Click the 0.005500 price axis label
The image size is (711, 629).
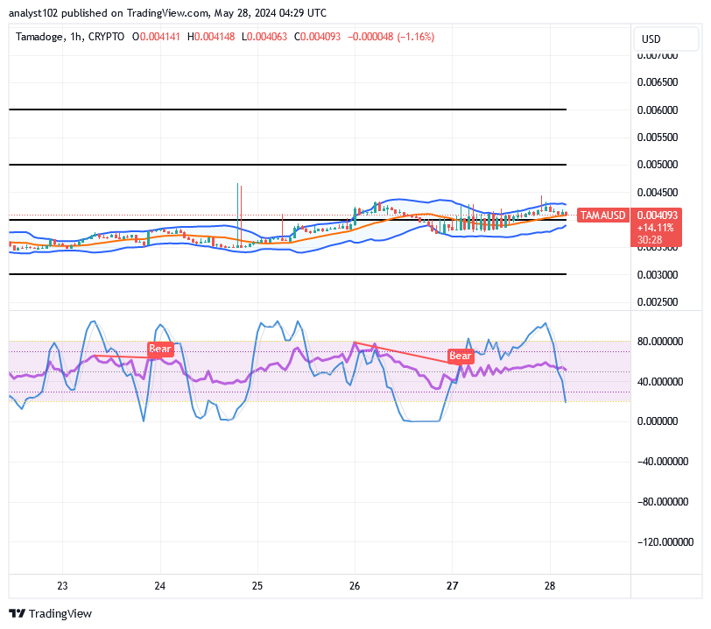657,138
